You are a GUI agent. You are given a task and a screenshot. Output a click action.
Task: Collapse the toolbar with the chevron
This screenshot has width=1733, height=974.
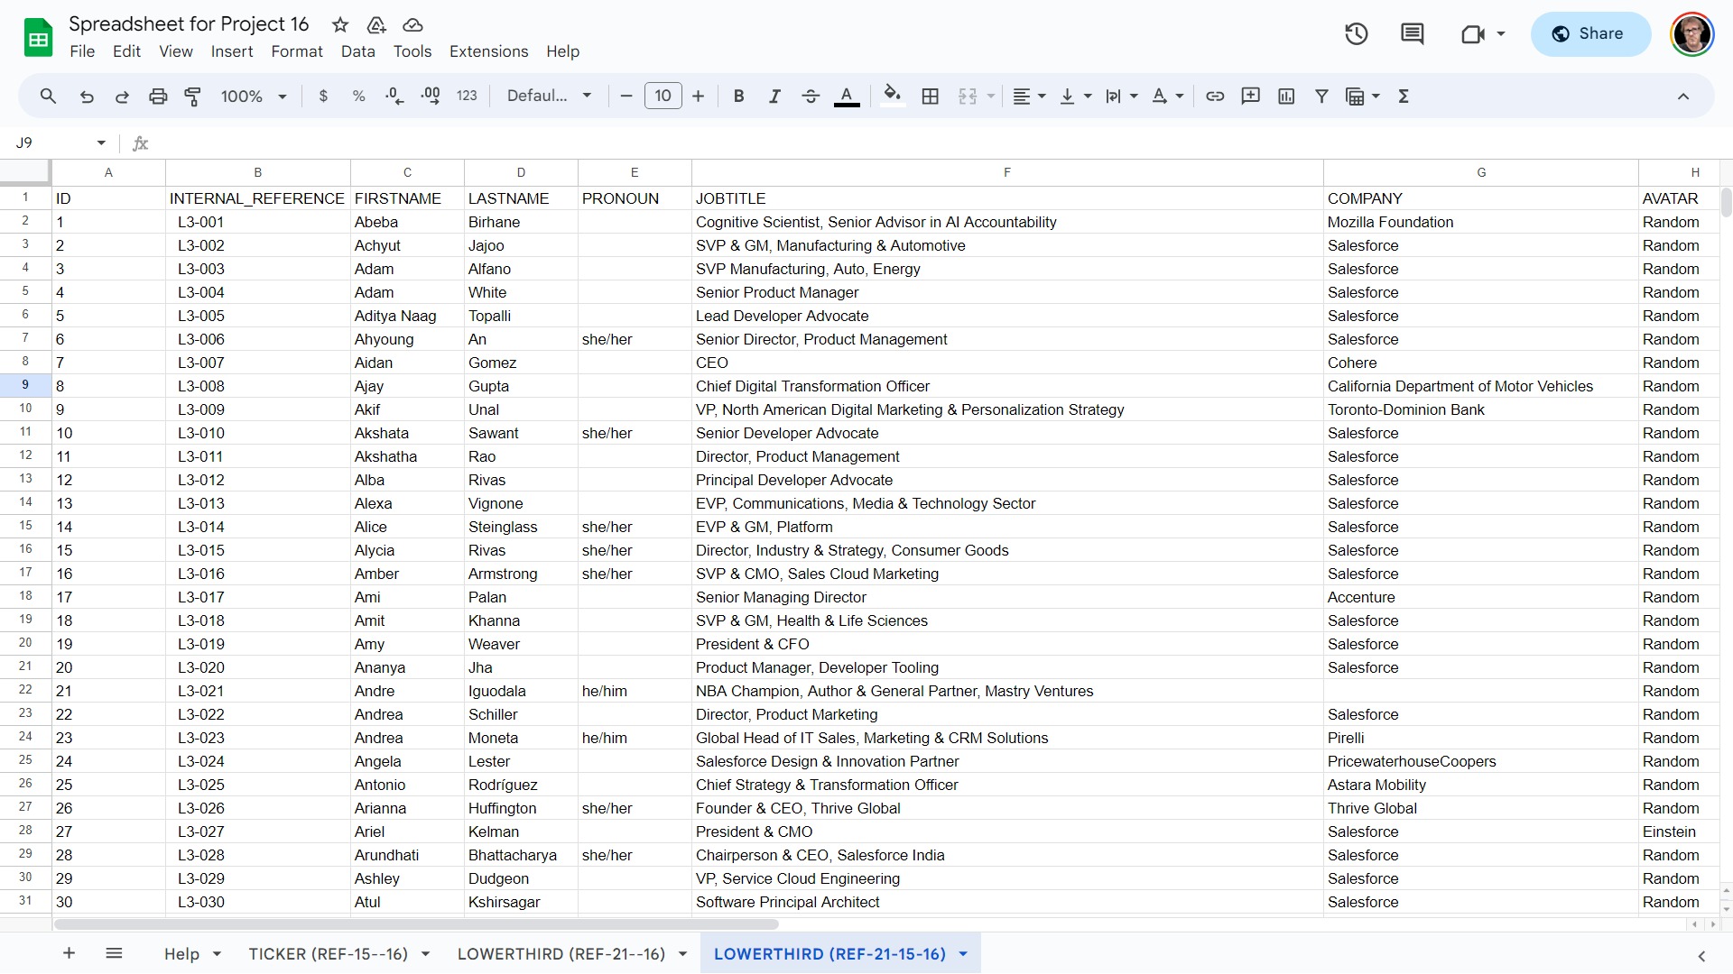[1683, 96]
